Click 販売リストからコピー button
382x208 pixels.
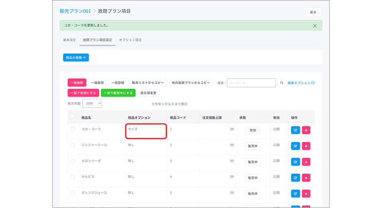point(148,83)
